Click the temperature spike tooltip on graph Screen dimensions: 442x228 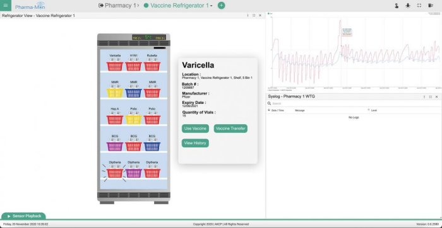(x=347, y=32)
